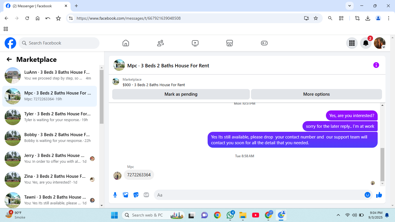Open the weather widget showing 90°F
The width and height of the screenshot is (395, 222).
coord(16,215)
